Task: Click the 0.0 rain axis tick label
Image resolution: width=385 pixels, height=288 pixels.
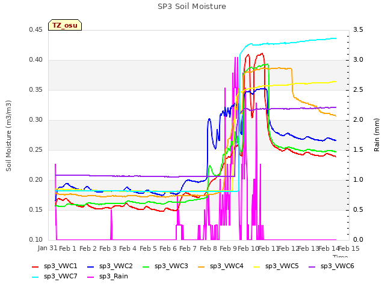Action: click(359, 239)
